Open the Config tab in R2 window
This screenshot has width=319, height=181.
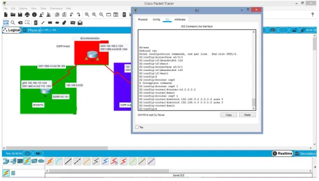click(156, 20)
